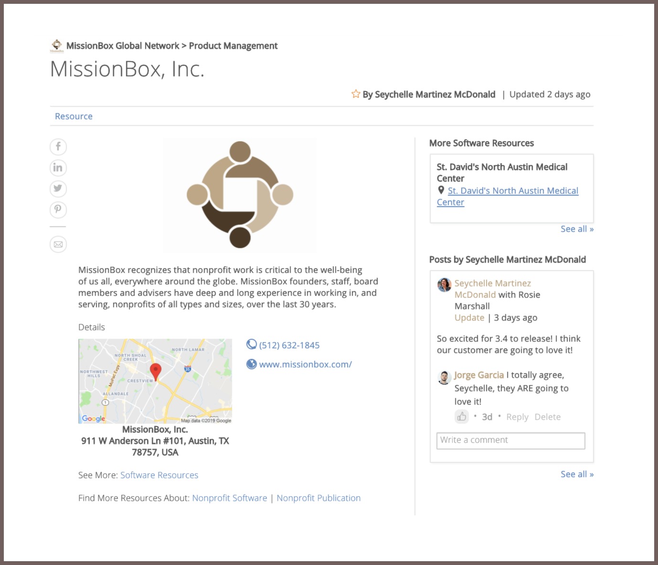Click the MissionBox logo in breadcrumb
The height and width of the screenshot is (565, 658).
(57, 46)
